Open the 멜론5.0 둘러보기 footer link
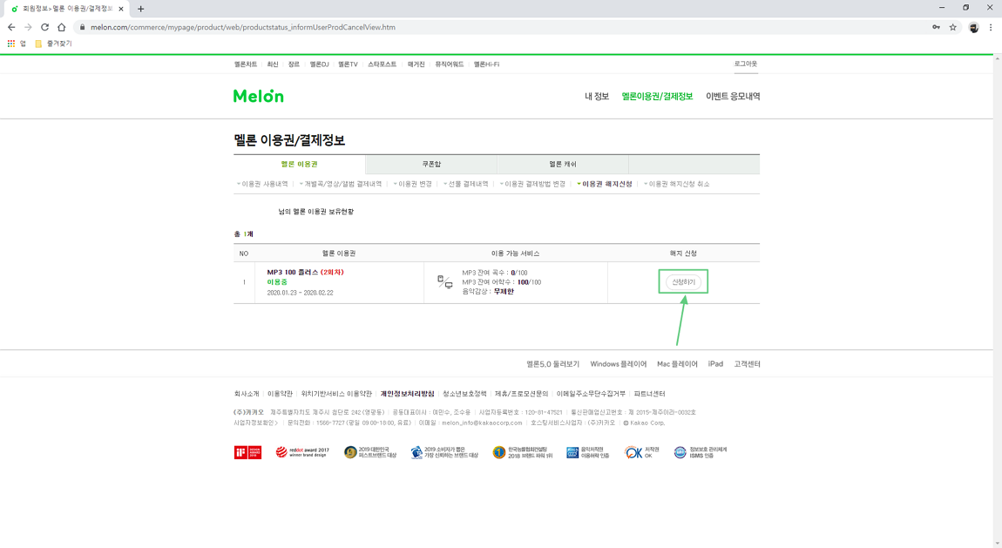 pyautogui.click(x=552, y=364)
